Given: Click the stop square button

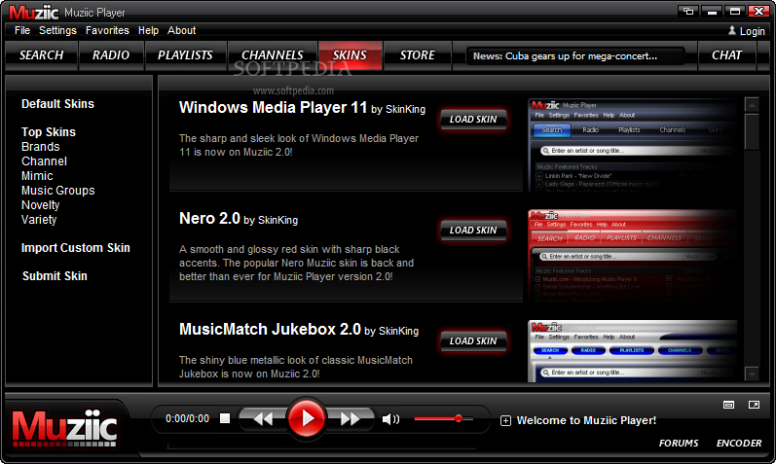Looking at the screenshot, I should (225, 418).
